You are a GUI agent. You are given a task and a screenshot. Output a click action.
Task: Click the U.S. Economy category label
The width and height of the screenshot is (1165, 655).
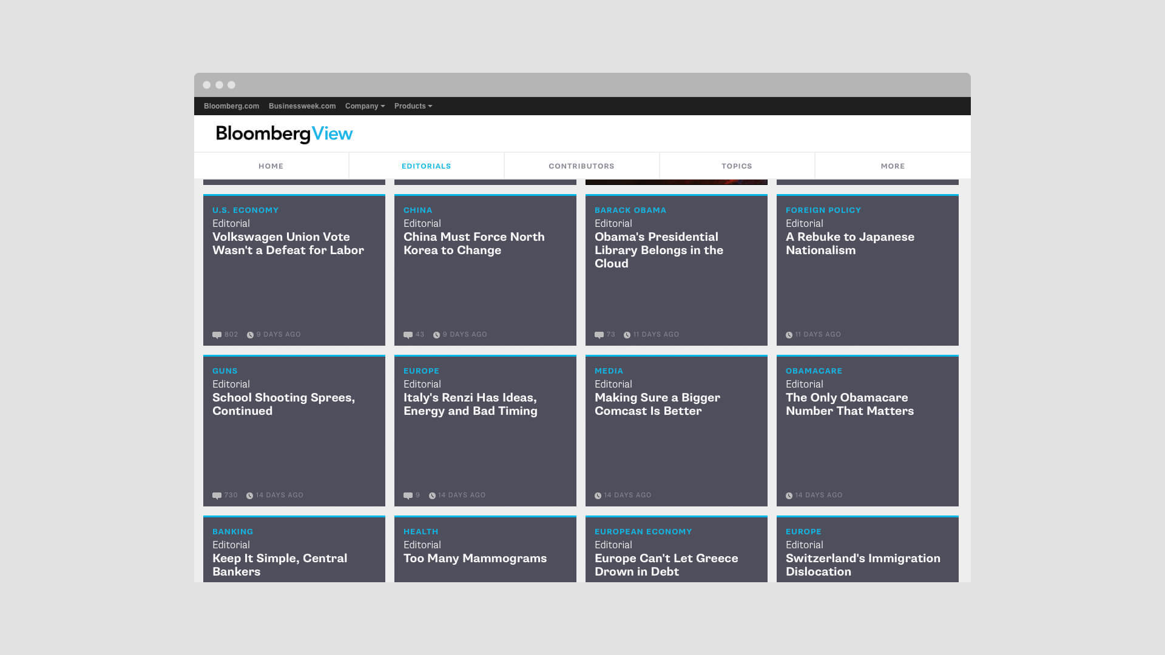click(246, 210)
